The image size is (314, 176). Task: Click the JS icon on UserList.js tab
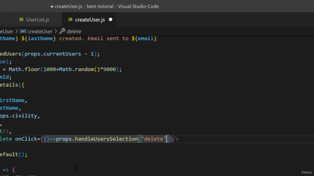pos(21,20)
